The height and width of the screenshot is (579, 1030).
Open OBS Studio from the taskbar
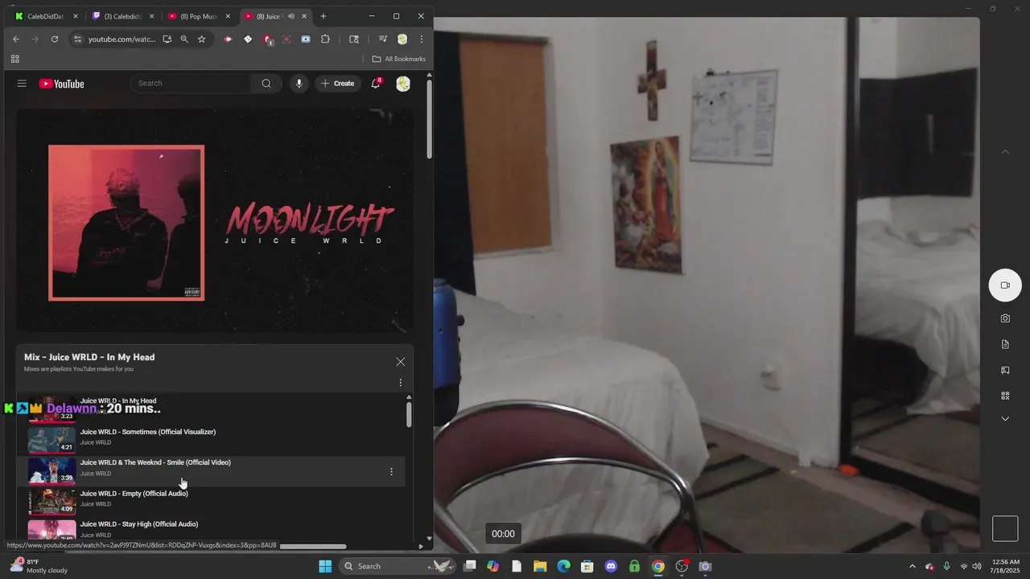click(682, 566)
